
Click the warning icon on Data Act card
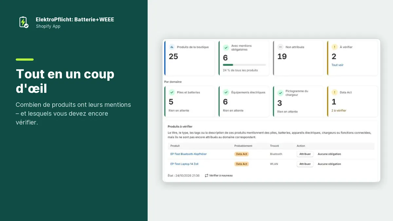click(x=334, y=92)
